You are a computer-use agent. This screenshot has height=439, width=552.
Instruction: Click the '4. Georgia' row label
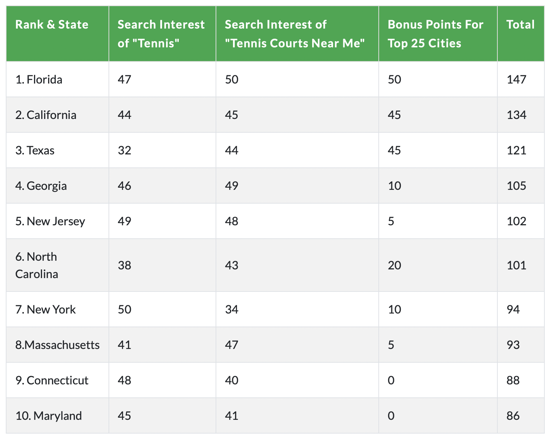[x=41, y=186]
